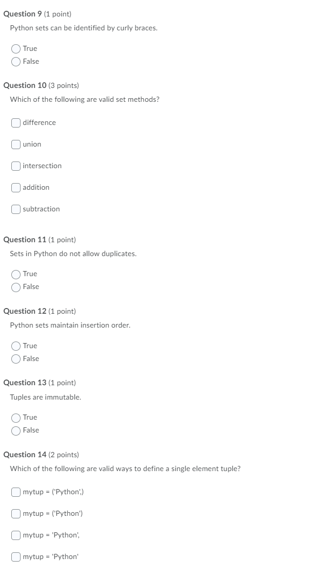This screenshot has height=576, width=325.
Task: Check the 'difference' set method option
Action: pyautogui.click(x=16, y=122)
